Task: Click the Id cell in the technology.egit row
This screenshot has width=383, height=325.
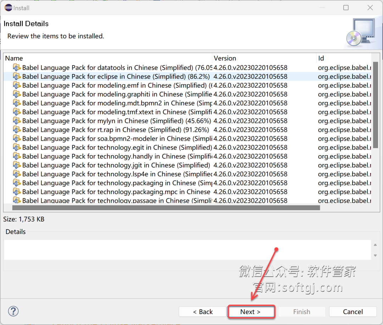Action: click(344, 147)
